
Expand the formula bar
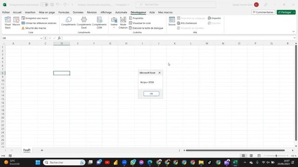(294, 38)
